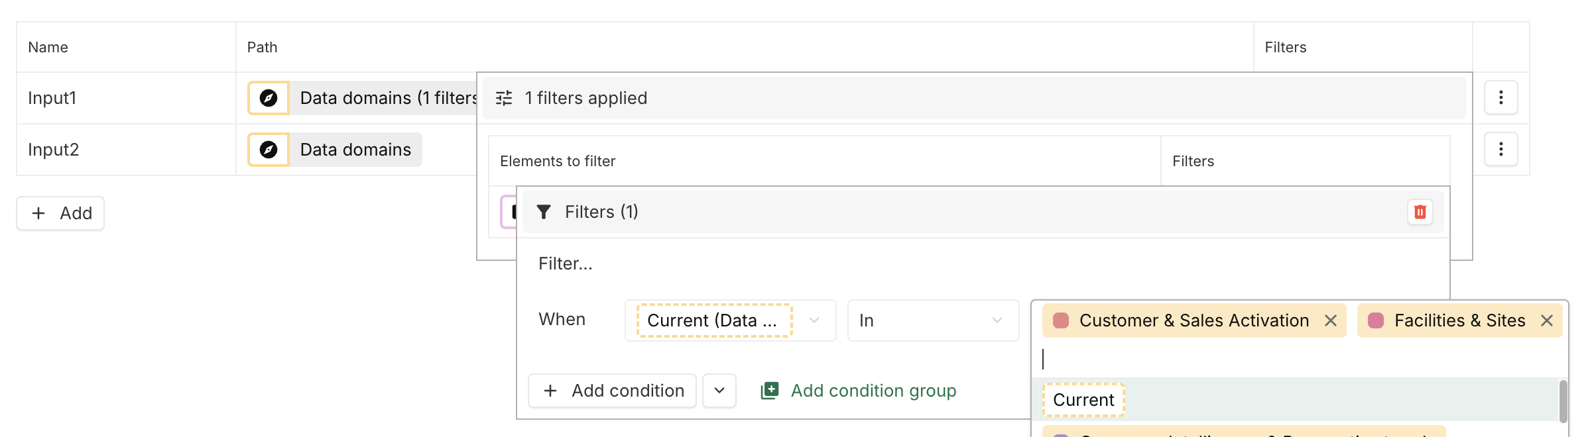The width and height of the screenshot is (1590, 437).
Task: Click the funnel icon beside Filters (1)
Action: (544, 212)
